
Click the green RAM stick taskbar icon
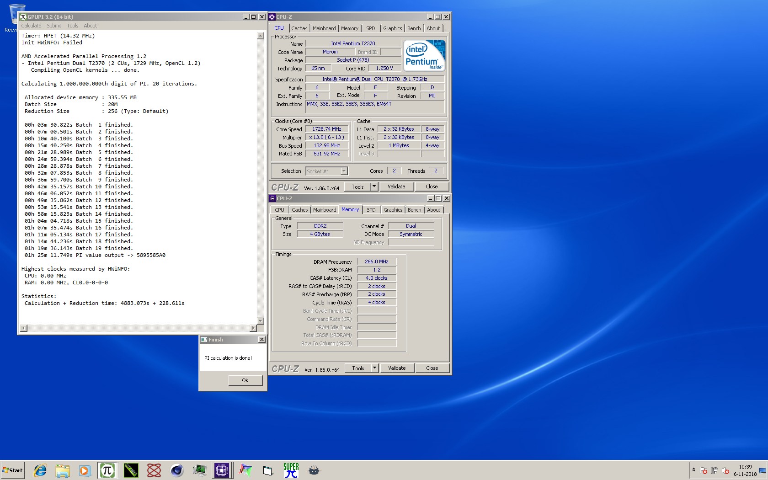pos(131,470)
